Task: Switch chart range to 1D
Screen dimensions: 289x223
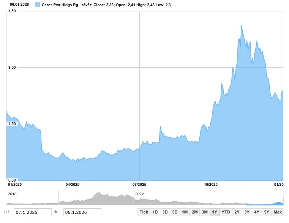Action: pyautogui.click(x=155, y=212)
